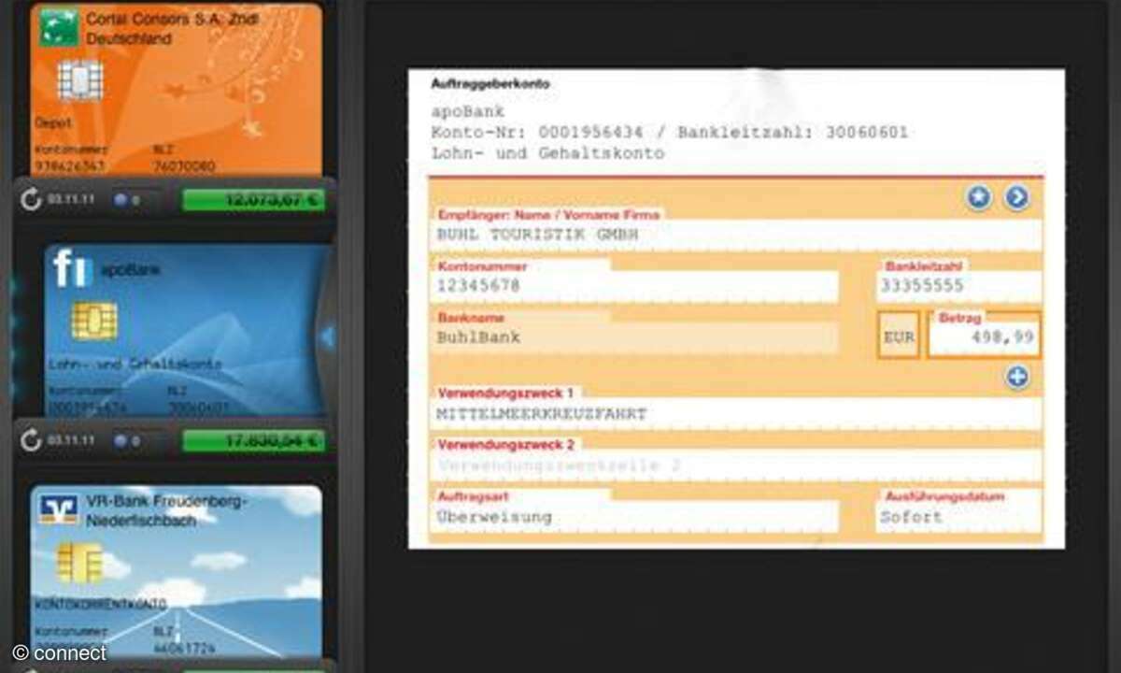Click the Konto-Nr 0001956434 line
The width and height of the screenshot is (1121, 673).
(669, 132)
